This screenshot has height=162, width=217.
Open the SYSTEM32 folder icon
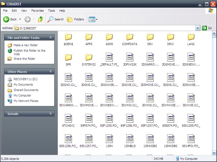[89, 57]
